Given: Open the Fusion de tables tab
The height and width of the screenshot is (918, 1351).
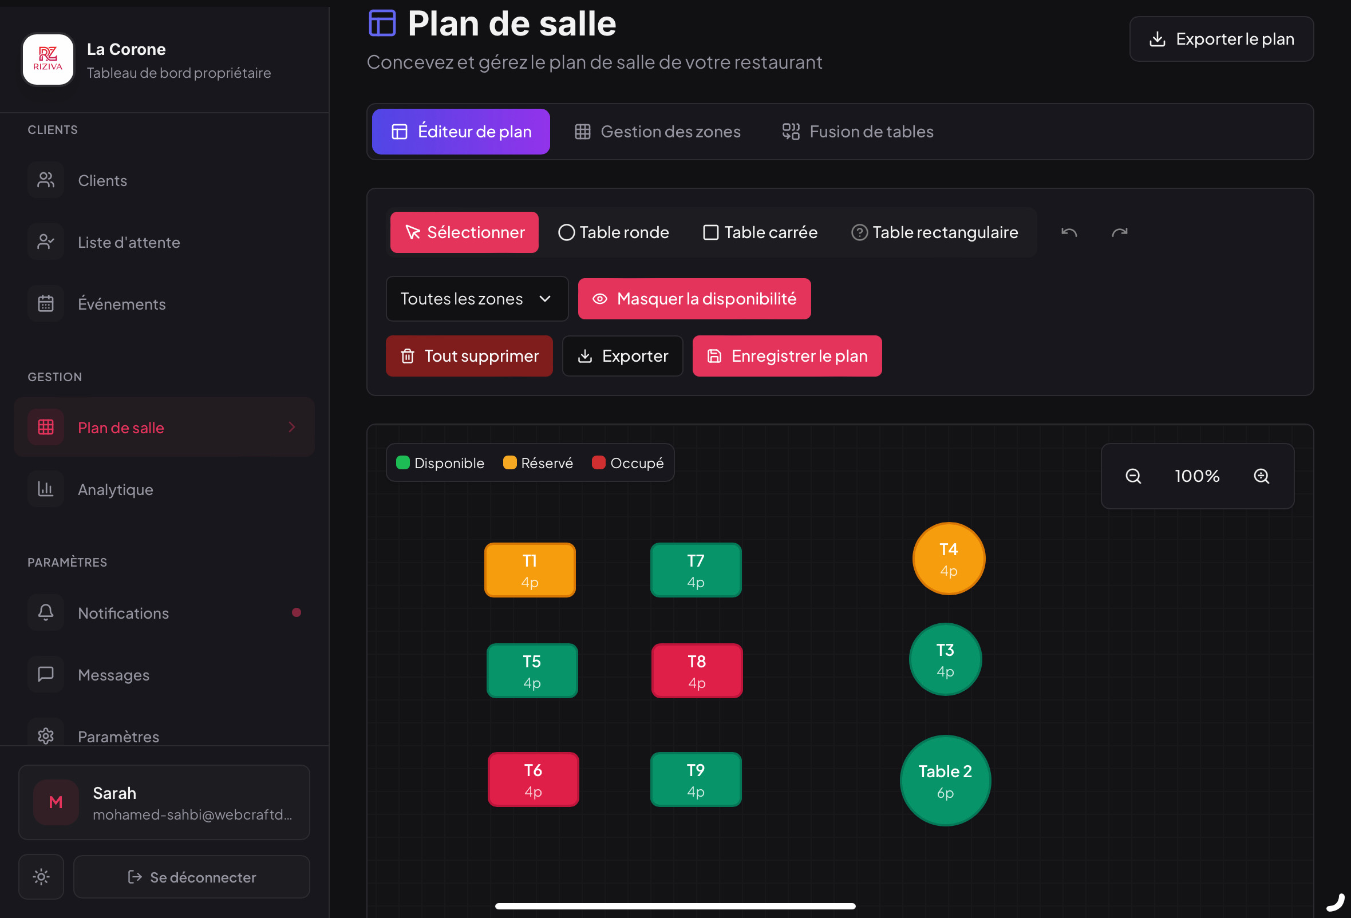Looking at the screenshot, I should click(857, 131).
